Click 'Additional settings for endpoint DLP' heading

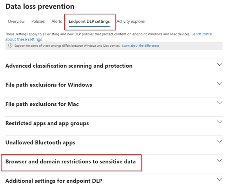tap(54, 181)
